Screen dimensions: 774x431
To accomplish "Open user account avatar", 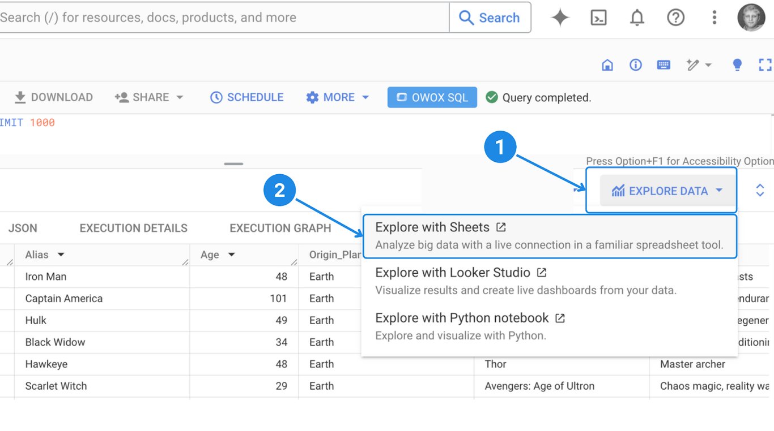I will (x=751, y=18).
